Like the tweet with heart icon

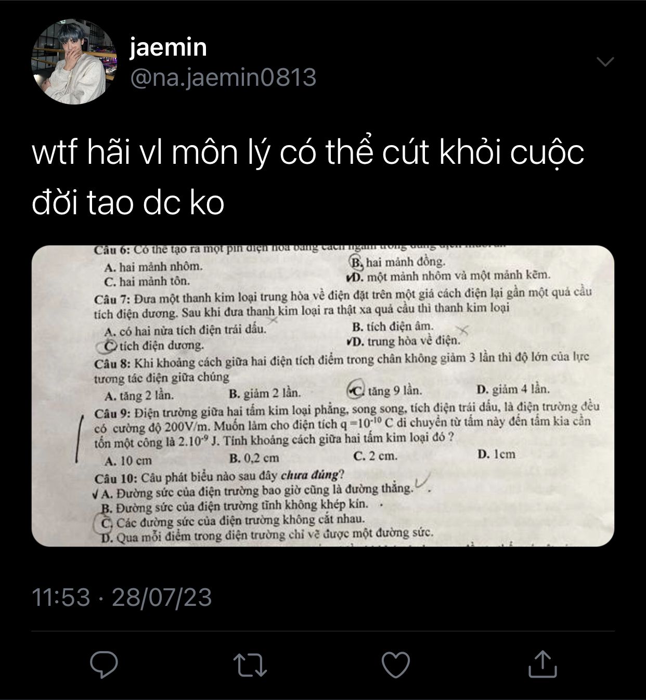click(x=396, y=664)
